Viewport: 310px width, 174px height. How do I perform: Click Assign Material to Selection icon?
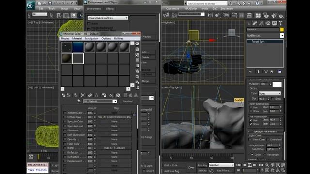coord(76,95)
